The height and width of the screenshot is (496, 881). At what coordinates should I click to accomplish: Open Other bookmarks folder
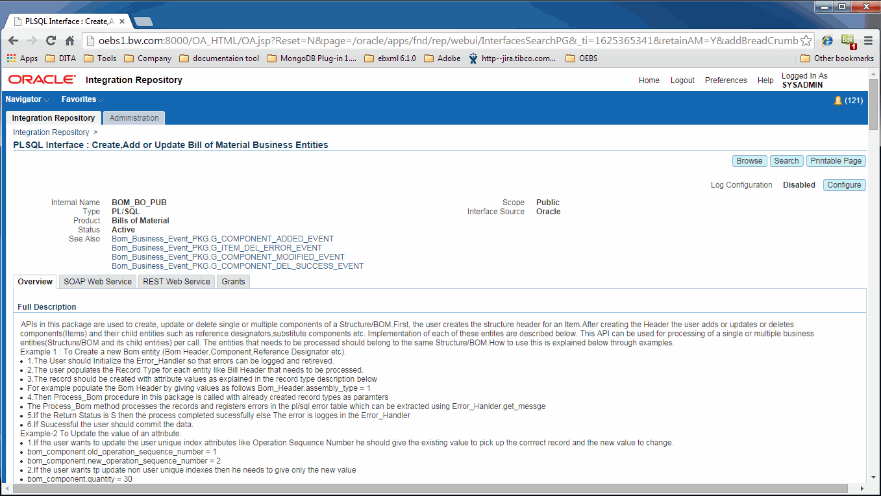(x=838, y=58)
